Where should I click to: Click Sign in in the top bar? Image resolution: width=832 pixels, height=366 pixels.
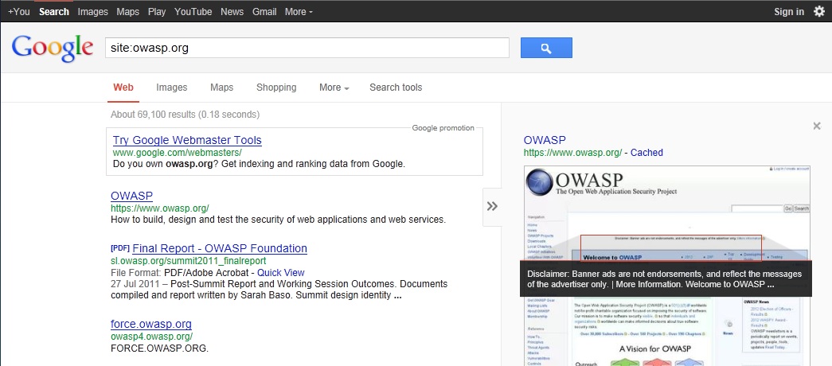point(789,12)
